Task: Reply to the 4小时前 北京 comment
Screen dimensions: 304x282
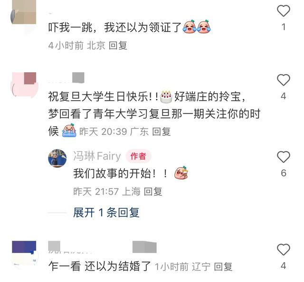Action: pos(118,46)
